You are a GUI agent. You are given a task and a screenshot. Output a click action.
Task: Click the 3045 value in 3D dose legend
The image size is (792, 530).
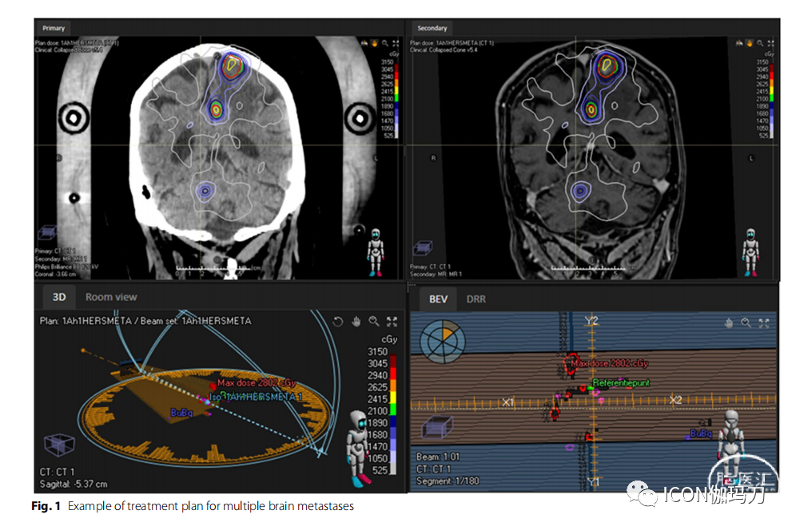377,364
